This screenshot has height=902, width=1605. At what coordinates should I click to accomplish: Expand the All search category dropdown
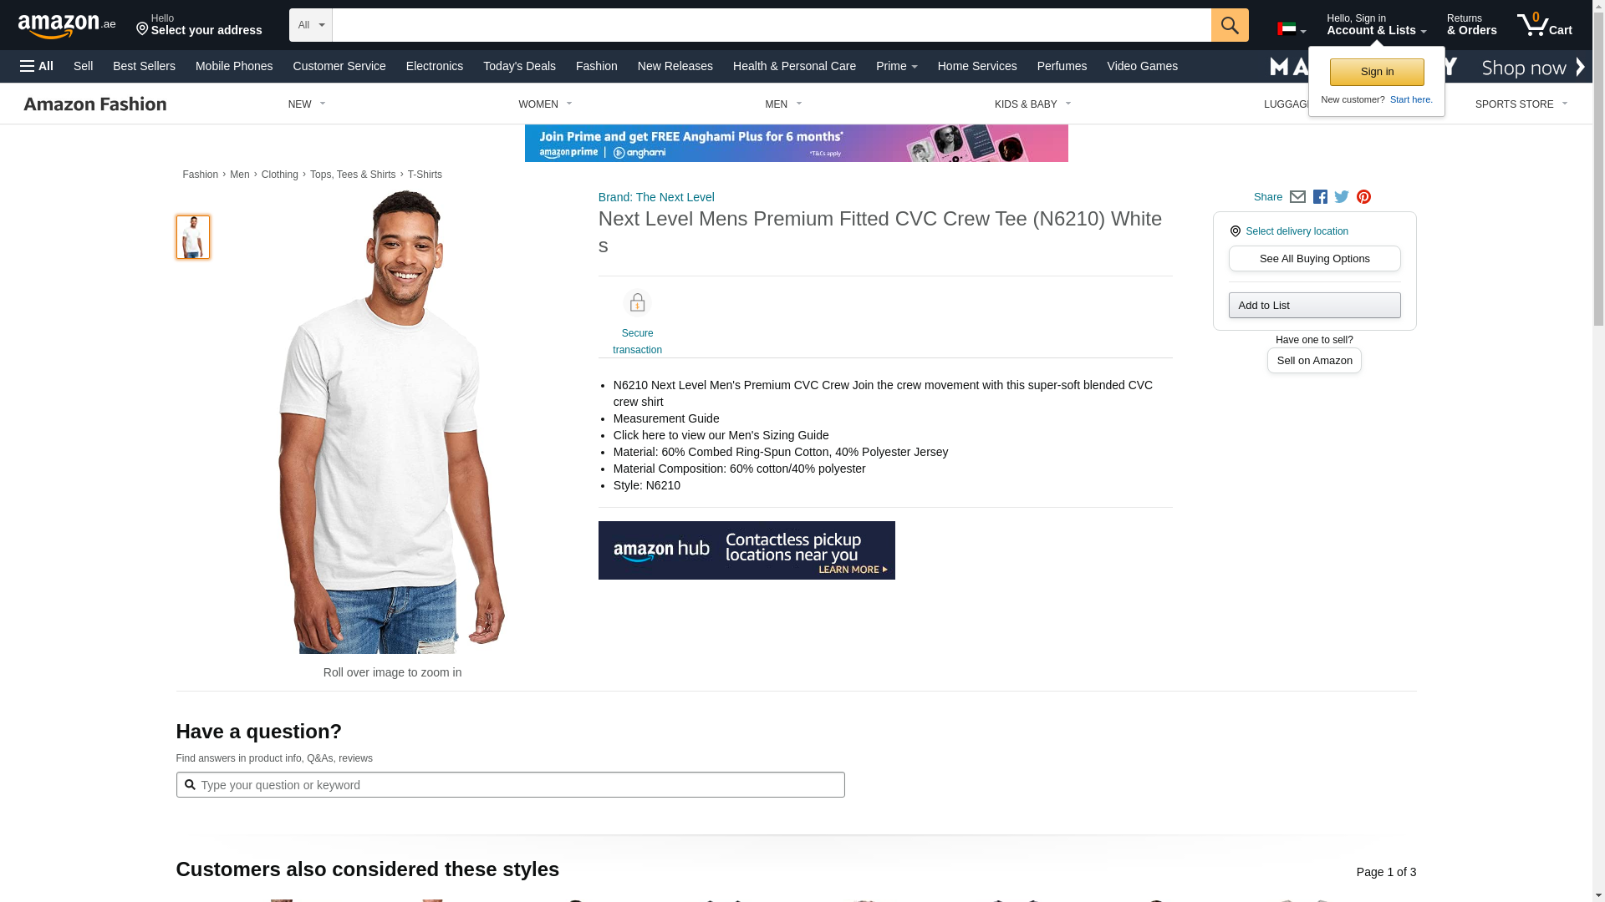311,25
